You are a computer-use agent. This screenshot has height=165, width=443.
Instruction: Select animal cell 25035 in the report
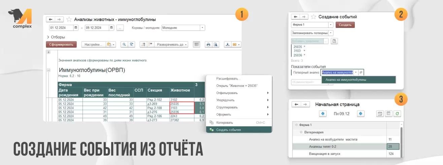(x=182, y=104)
